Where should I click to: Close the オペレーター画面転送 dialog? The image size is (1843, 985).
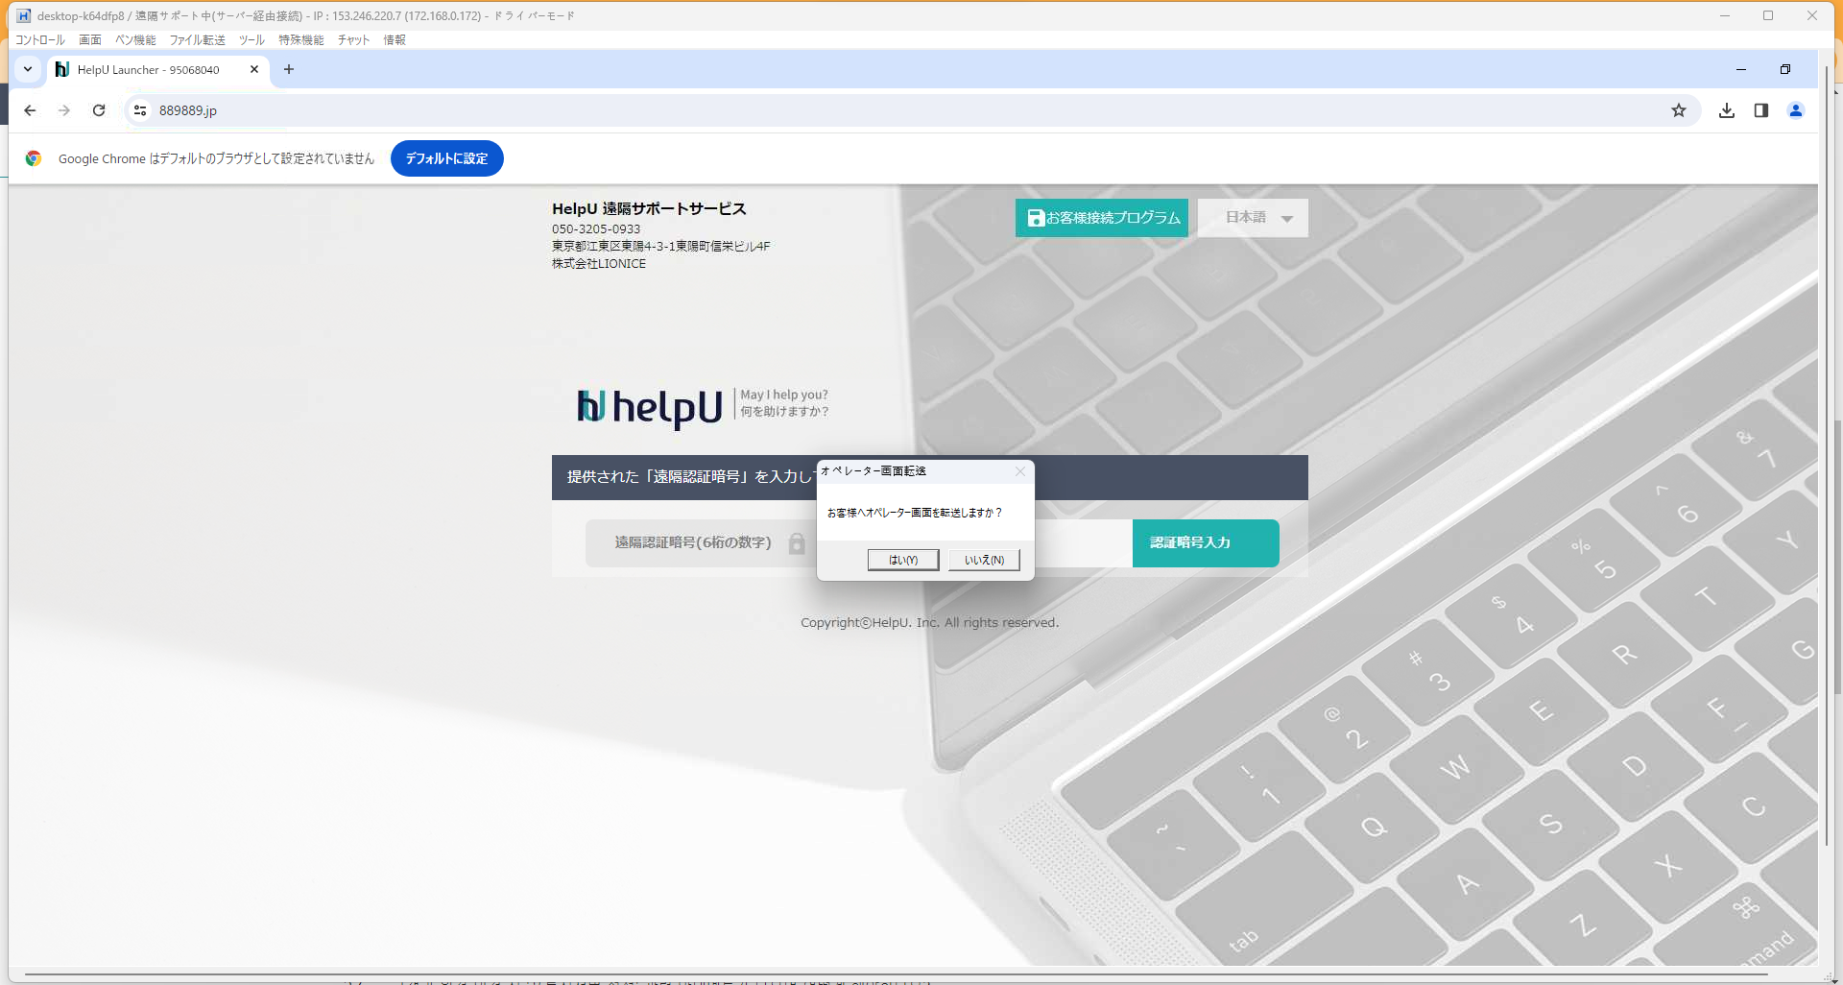tap(1020, 471)
